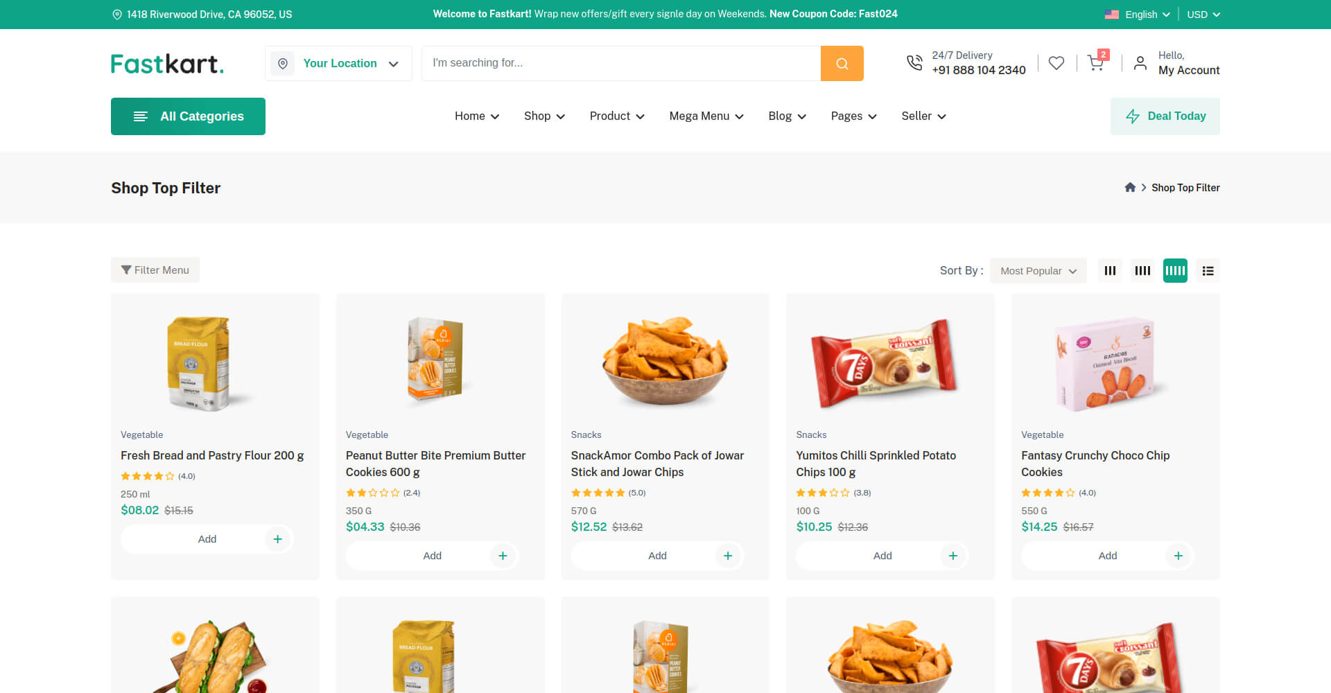Image resolution: width=1331 pixels, height=693 pixels.
Task: Switch to three-column grid view
Action: (1110, 270)
